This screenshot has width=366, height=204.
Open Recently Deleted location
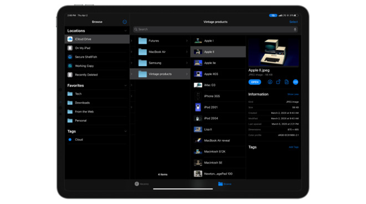97,75
